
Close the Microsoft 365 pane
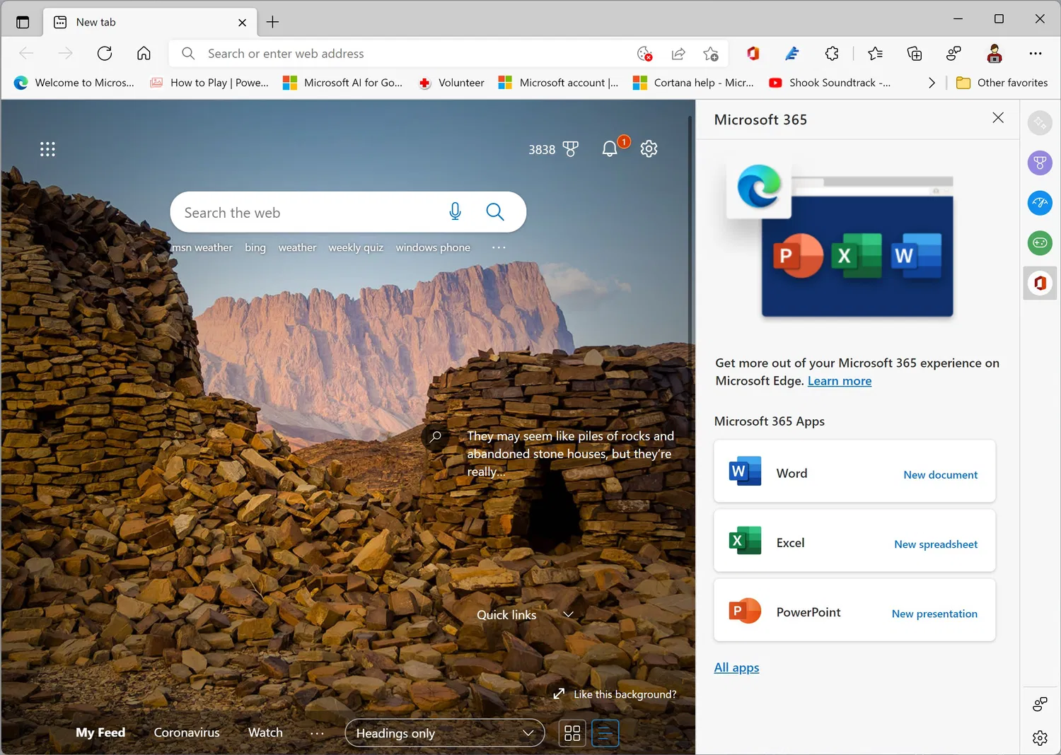[x=998, y=118]
